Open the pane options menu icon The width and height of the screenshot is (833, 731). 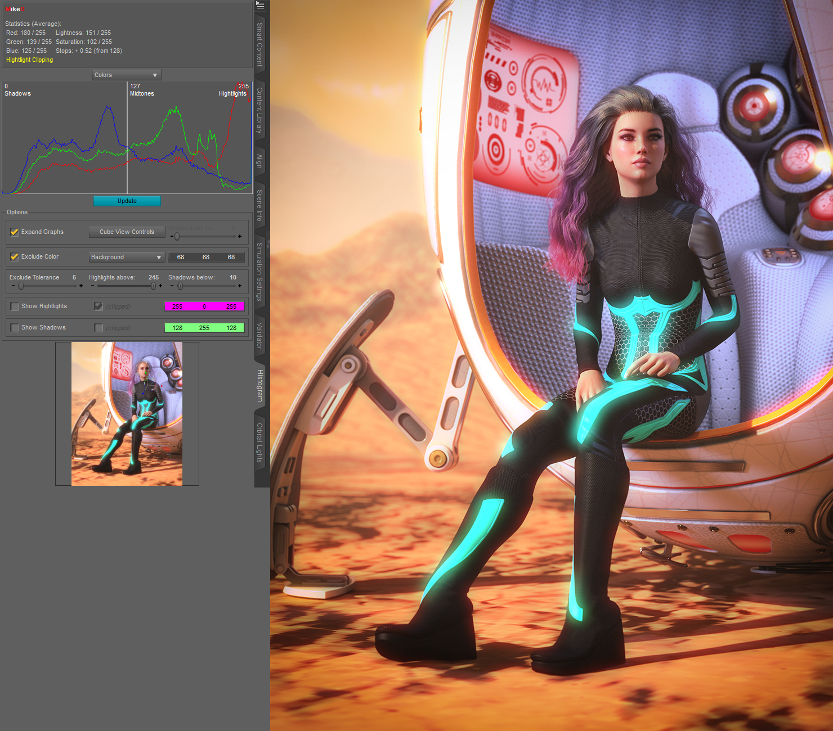click(260, 6)
